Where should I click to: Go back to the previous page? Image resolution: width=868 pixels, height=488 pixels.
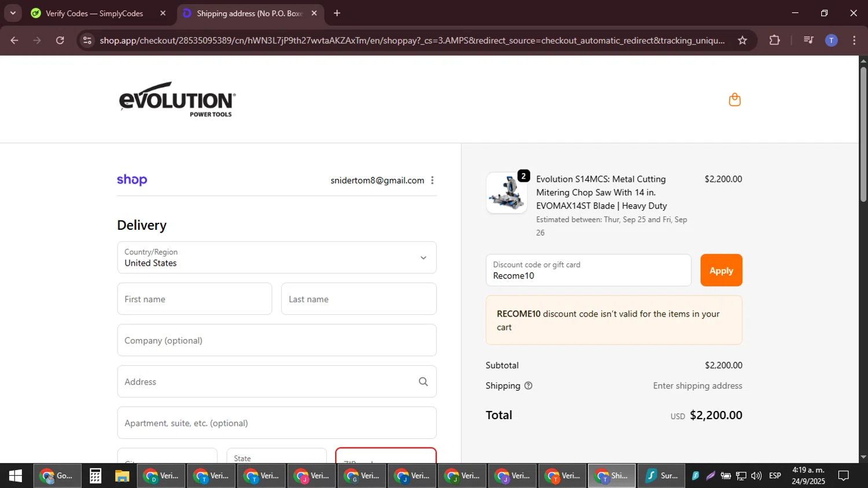(14, 41)
